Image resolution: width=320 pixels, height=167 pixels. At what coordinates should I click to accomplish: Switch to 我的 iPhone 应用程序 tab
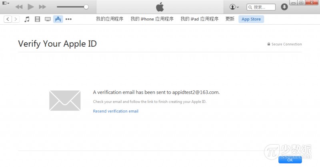pos(152,19)
